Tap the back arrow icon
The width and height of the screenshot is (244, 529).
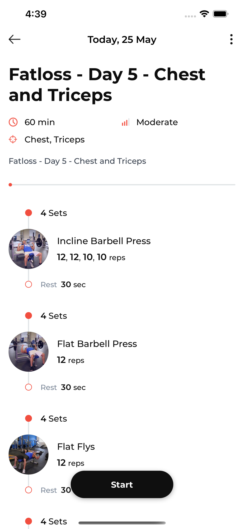click(15, 39)
